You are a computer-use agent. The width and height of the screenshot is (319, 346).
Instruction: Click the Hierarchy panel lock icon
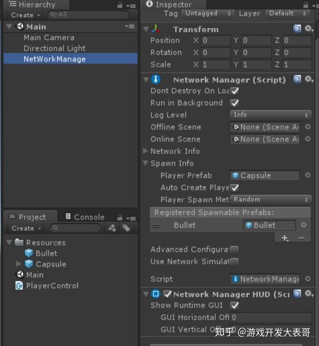(120, 5)
